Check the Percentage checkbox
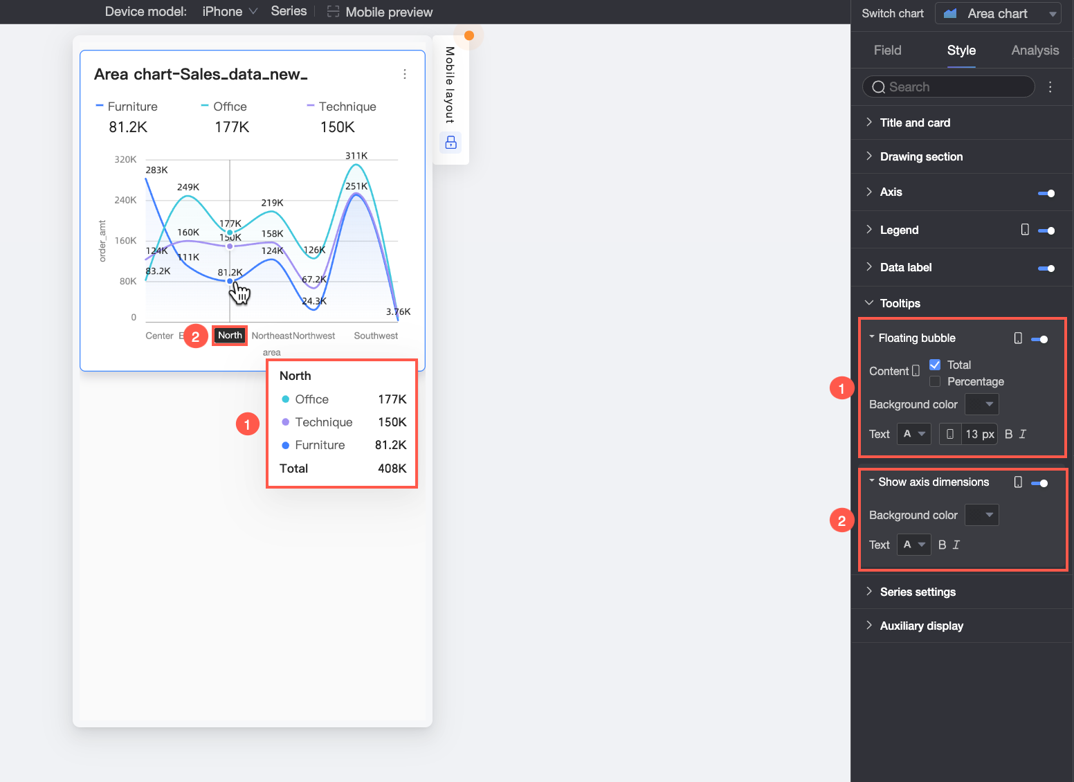The width and height of the screenshot is (1074, 782). click(x=935, y=381)
